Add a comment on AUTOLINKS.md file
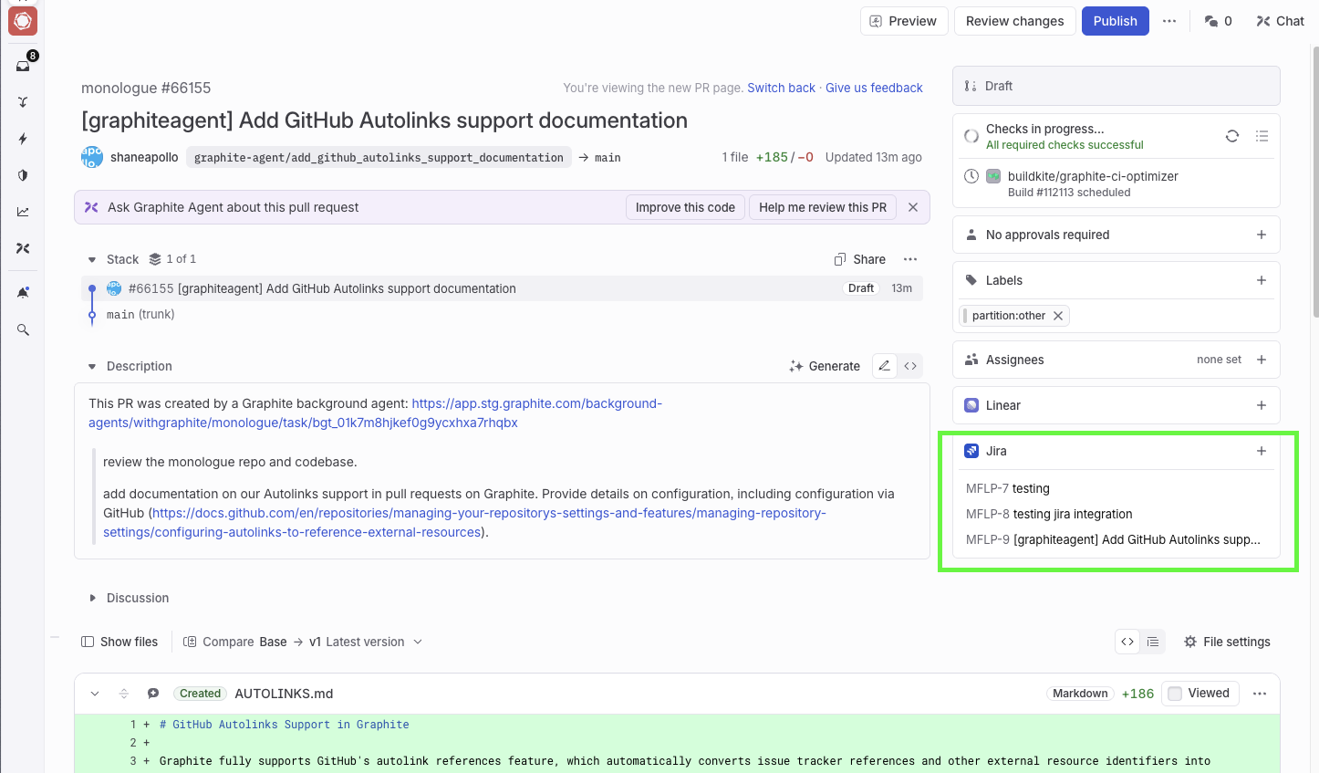Image resolution: width=1319 pixels, height=773 pixels. [153, 694]
